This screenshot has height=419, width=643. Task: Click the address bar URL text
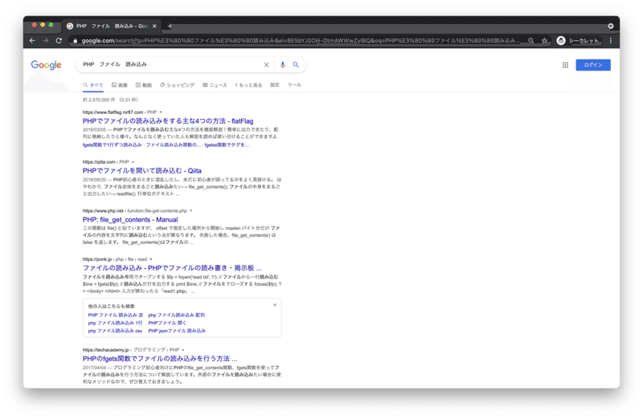coord(301,41)
